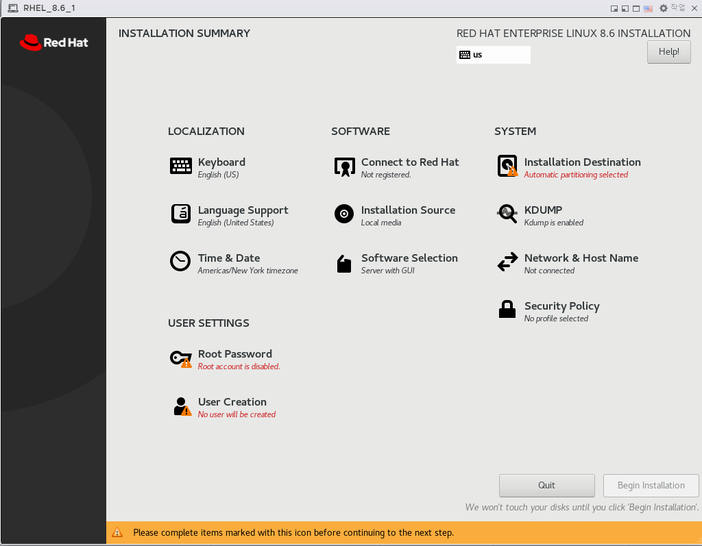Click "Please complete items marked" warning message
Screen dimensions: 702x546
pyautogui.click(x=293, y=532)
